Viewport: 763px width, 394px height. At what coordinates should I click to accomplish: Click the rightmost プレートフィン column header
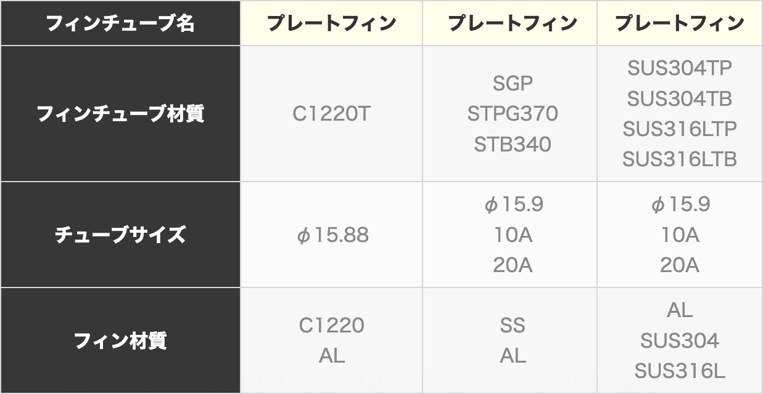point(680,23)
